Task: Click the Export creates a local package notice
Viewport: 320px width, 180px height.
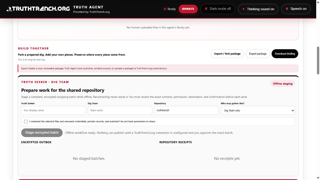Action: tap(158, 69)
